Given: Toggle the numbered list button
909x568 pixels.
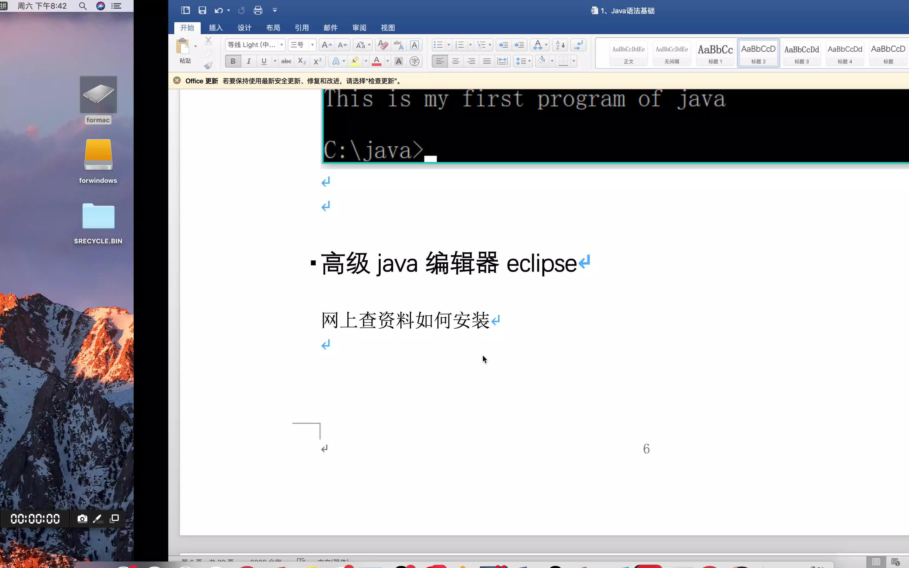Looking at the screenshot, I should 459,45.
